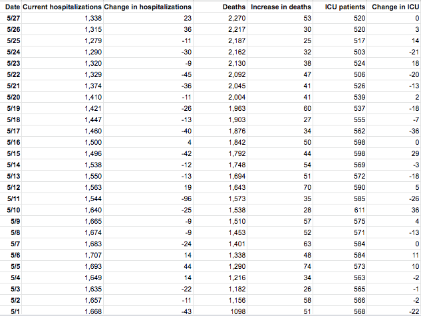Screen dimensions: 421x316
Task: Select the deaths cell showing 2,270
Action: coord(237,18)
